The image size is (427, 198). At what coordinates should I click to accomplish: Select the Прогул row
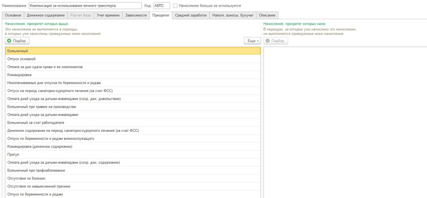pos(133,154)
